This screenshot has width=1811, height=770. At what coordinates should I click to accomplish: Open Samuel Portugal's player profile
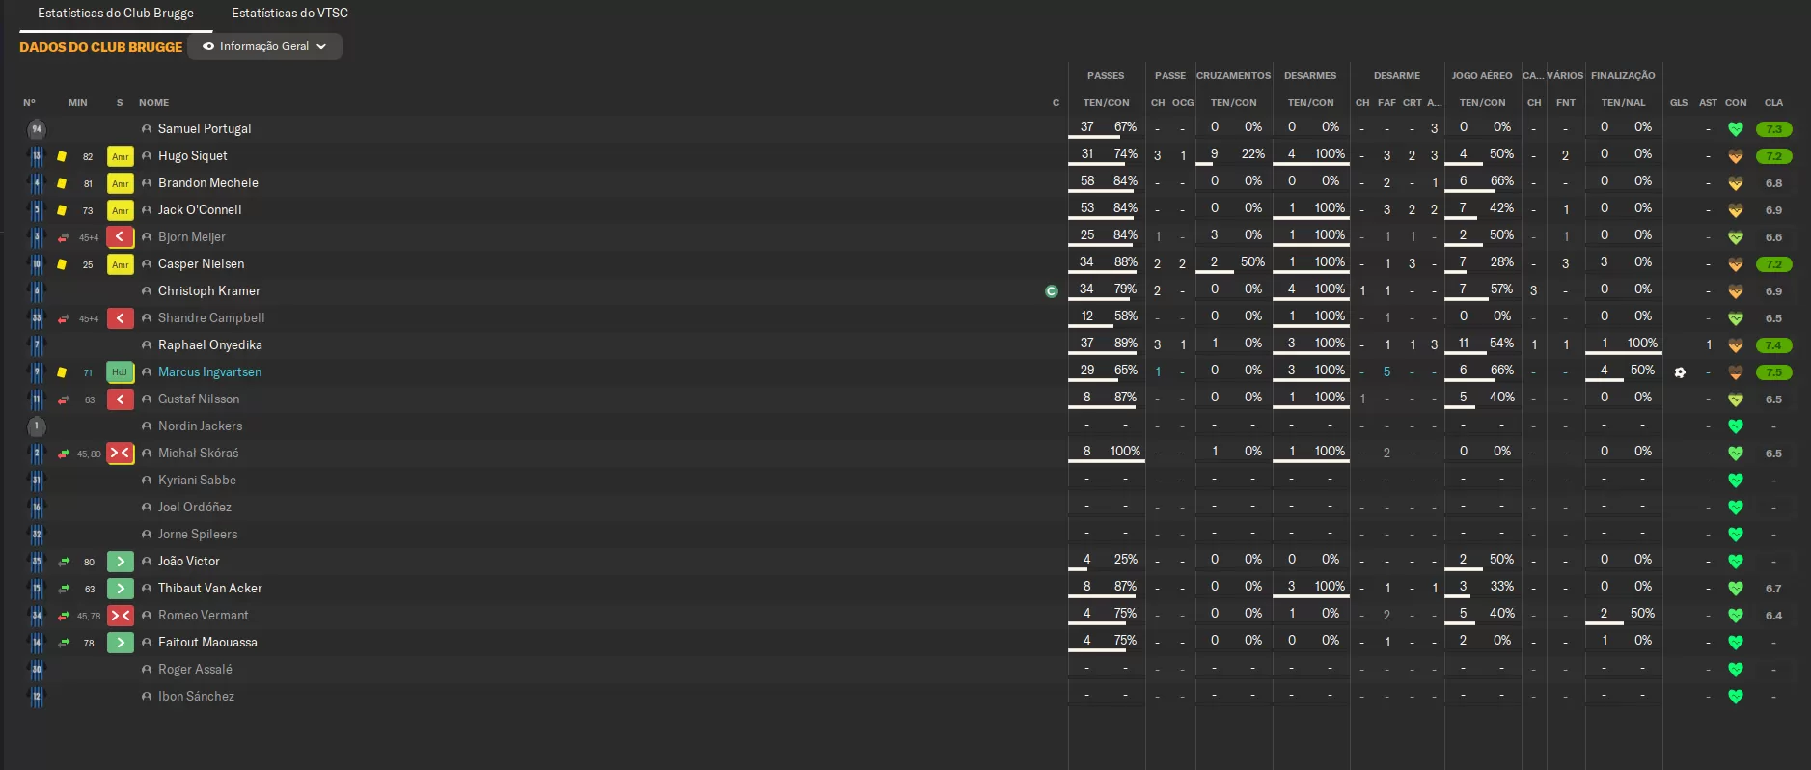(x=205, y=129)
